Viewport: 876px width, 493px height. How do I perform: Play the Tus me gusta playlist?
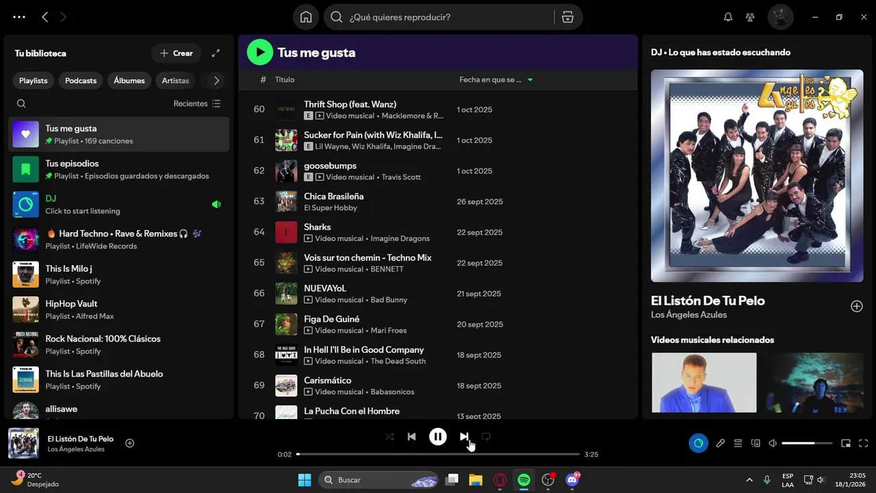[259, 52]
